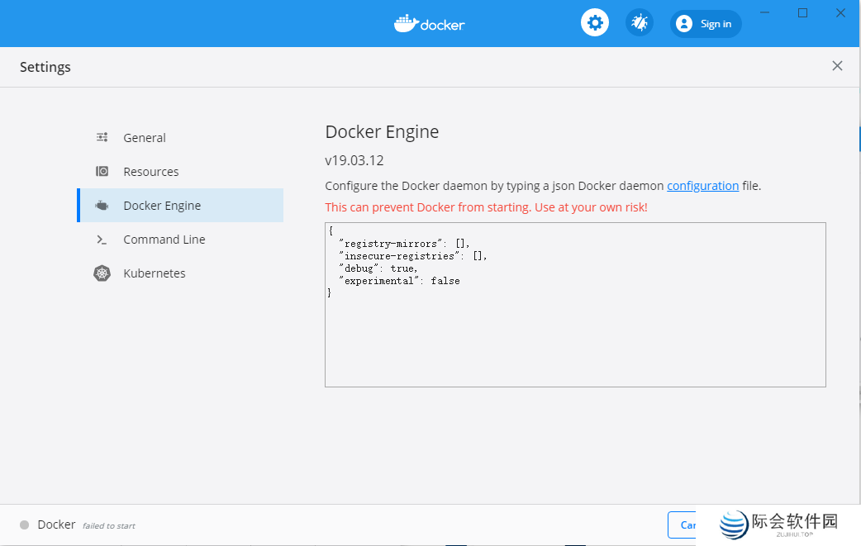Open the daemon configuration documentation link

[702, 185]
